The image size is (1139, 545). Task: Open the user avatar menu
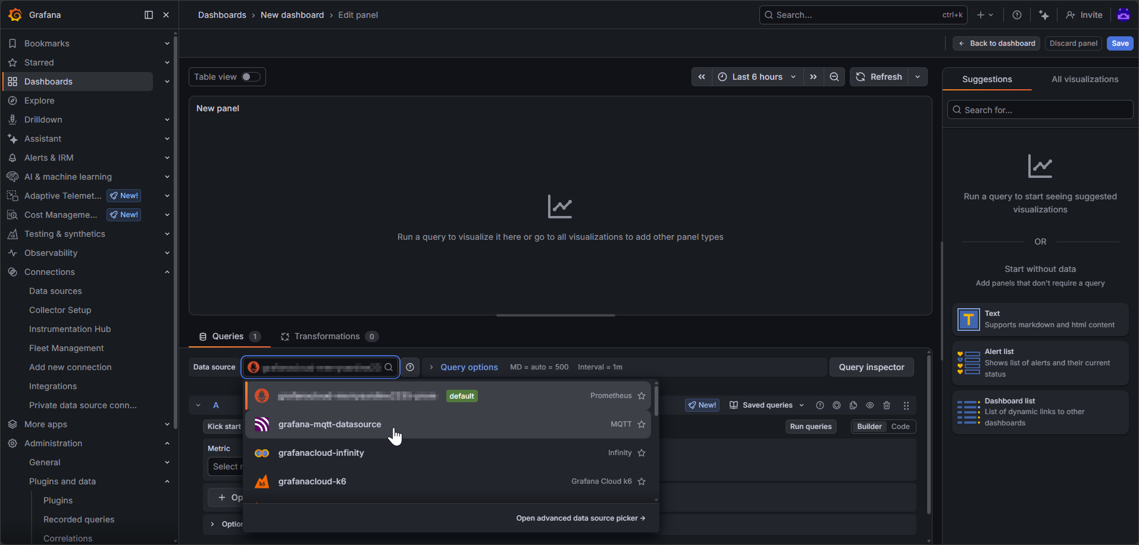pyautogui.click(x=1124, y=15)
